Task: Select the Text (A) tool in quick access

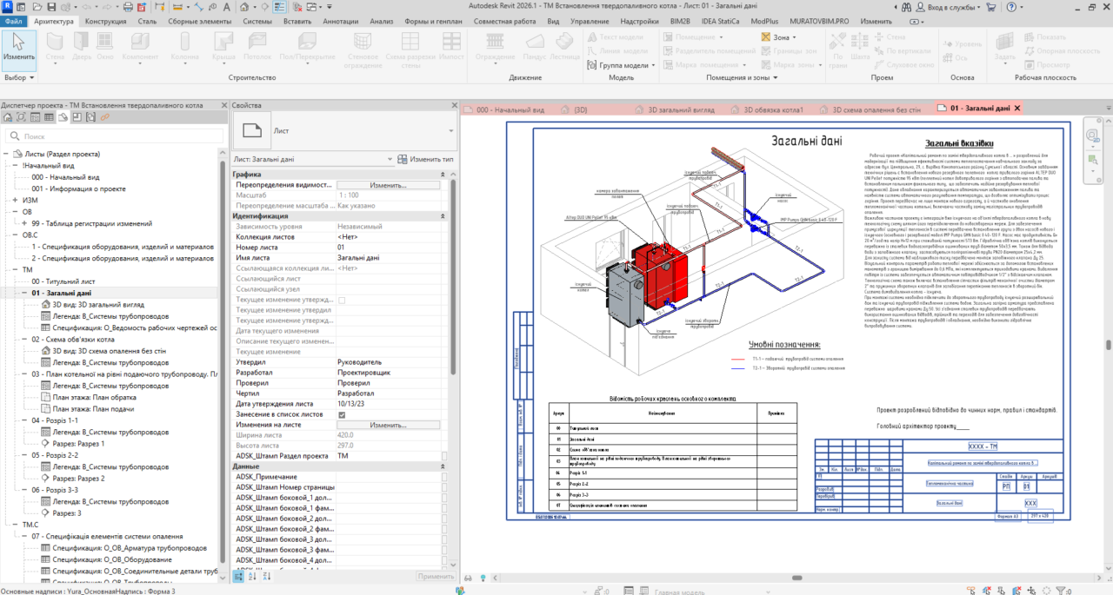Action: click(227, 7)
